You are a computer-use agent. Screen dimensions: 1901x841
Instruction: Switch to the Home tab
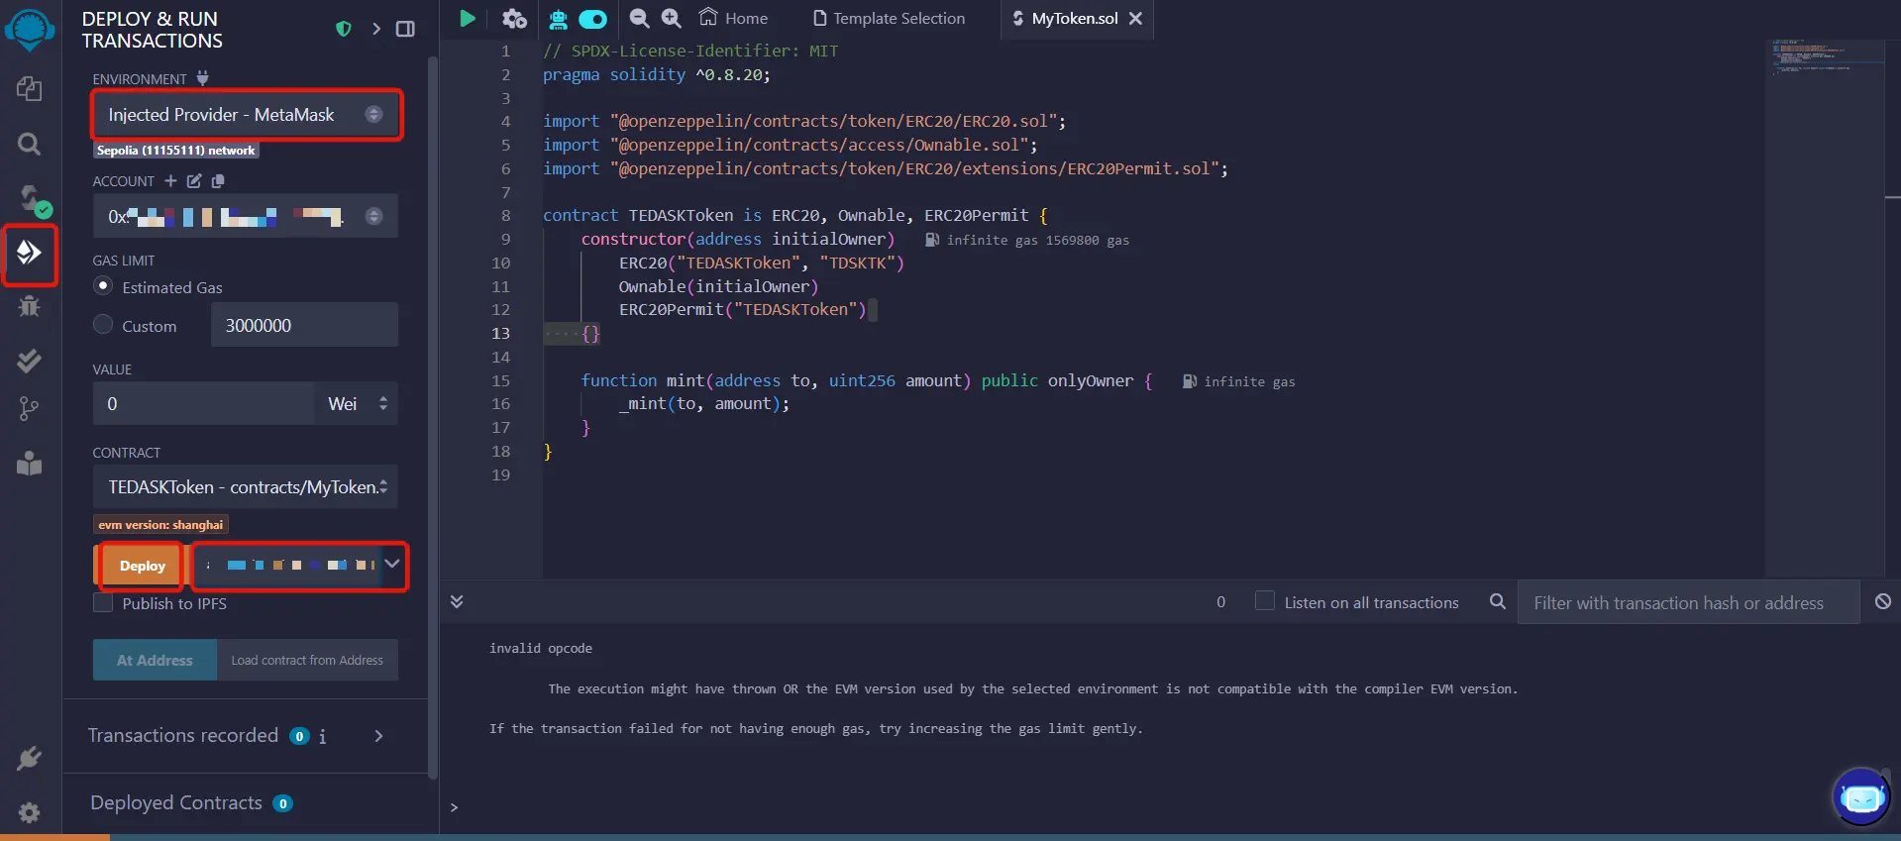tap(733, 18)
